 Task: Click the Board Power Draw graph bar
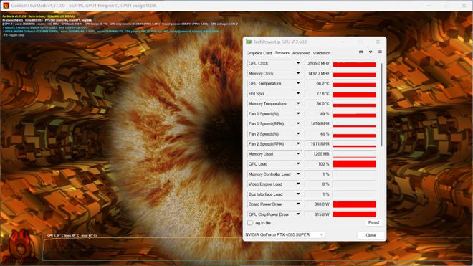click(x=354, y=204)
